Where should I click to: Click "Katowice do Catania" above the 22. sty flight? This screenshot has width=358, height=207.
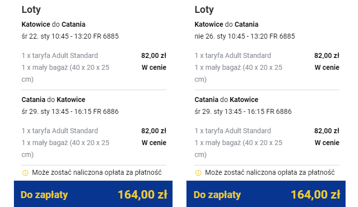pos(54,24)
